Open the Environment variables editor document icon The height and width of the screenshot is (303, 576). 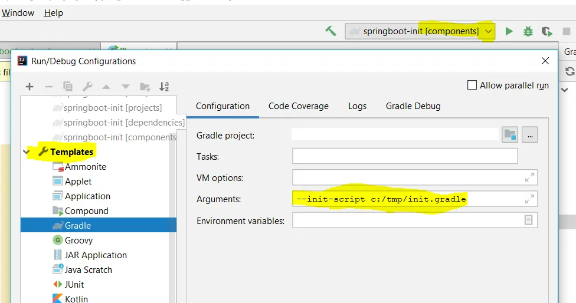(x=528, y=220)
